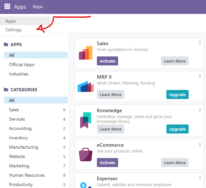Image resolution: width=206 pixels, height=188 pixels.
Task: Upgrade to get the Knowledge app
Action: tap(177, 129)
